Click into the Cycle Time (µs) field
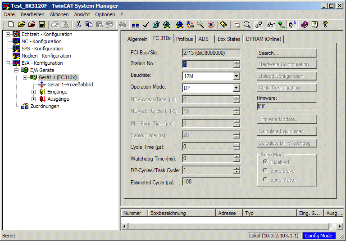 [x=208, y=147]
